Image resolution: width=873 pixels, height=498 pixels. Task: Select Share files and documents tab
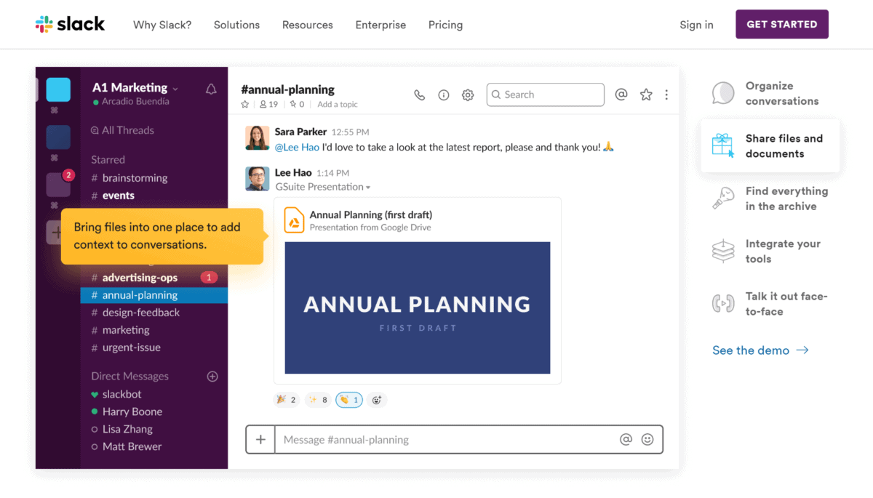pyautogui.click(x=770, y=146)
